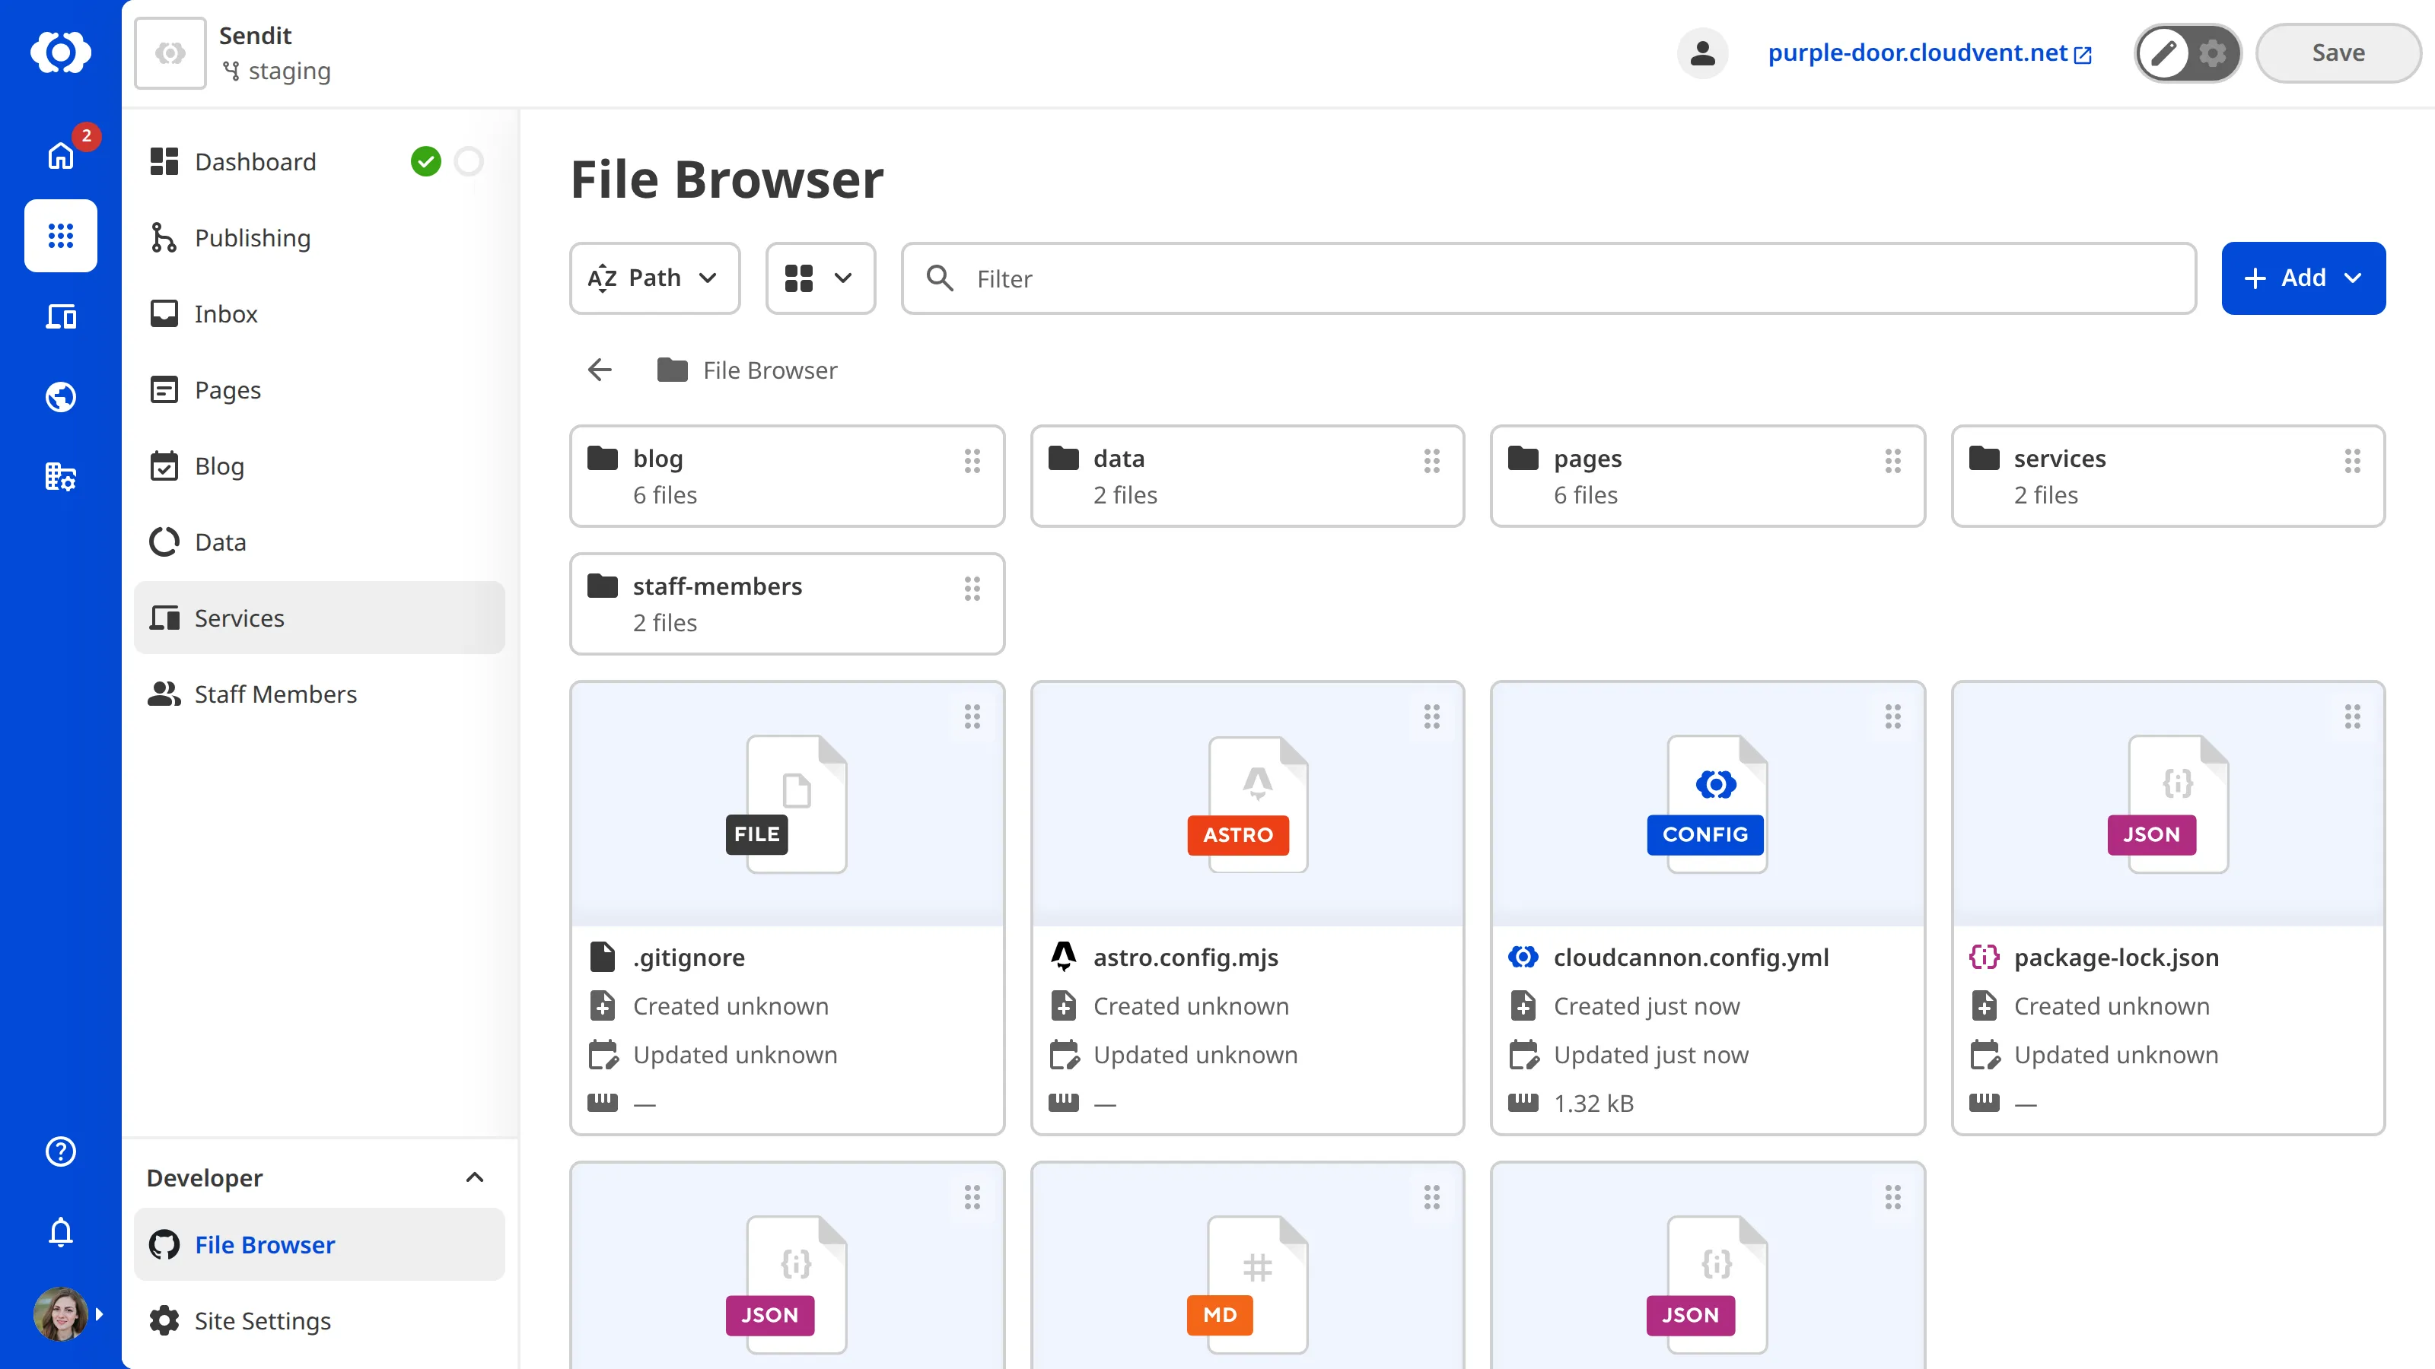Open the astro.config.mjs card options menu
This screenshot has height=1369, width=2435.
click(x=1432, y=717)
